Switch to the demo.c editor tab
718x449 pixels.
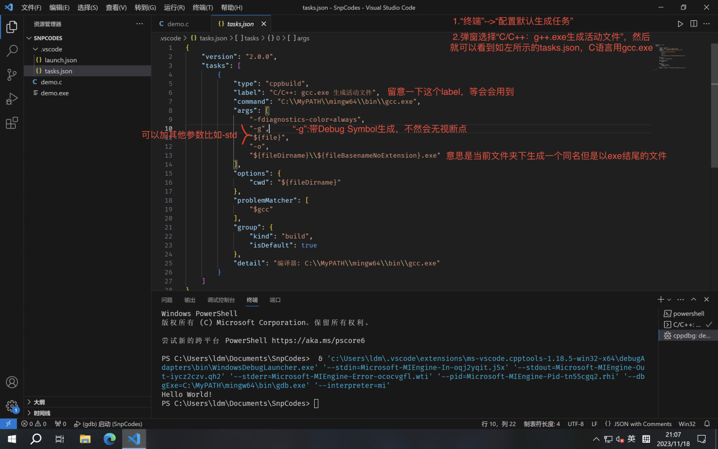pos(181,24)
